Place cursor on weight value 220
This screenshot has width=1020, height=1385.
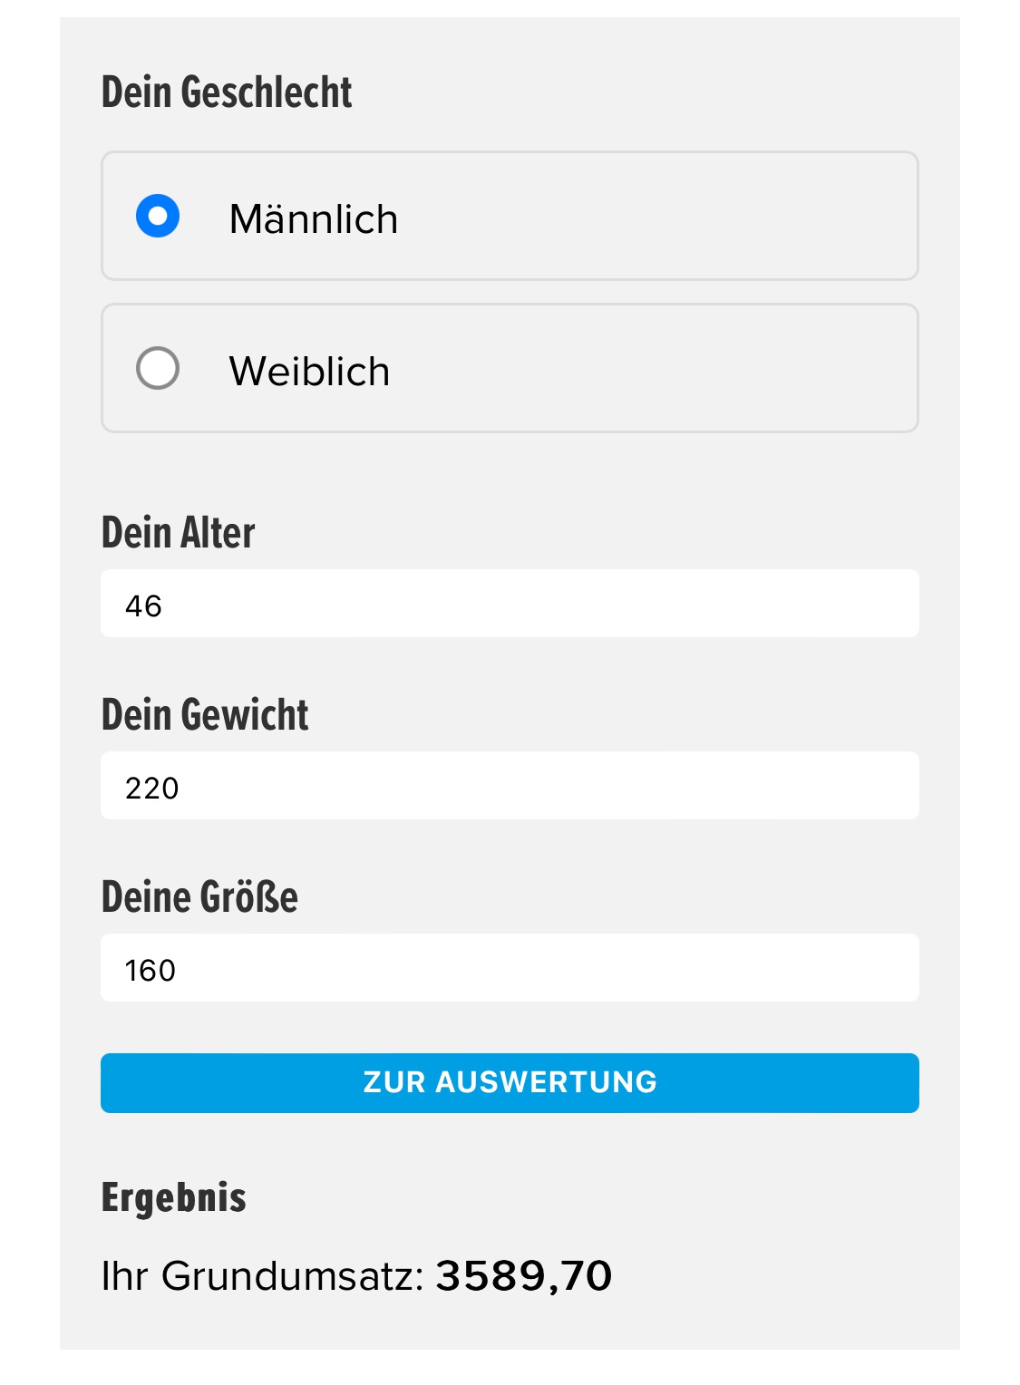152,788
